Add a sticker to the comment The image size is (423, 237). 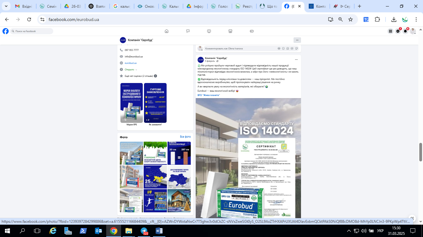pos(296,48)
